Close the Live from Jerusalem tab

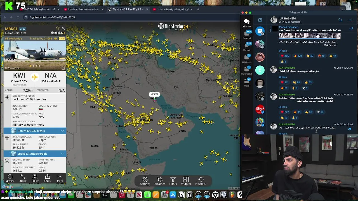(103, 9)
